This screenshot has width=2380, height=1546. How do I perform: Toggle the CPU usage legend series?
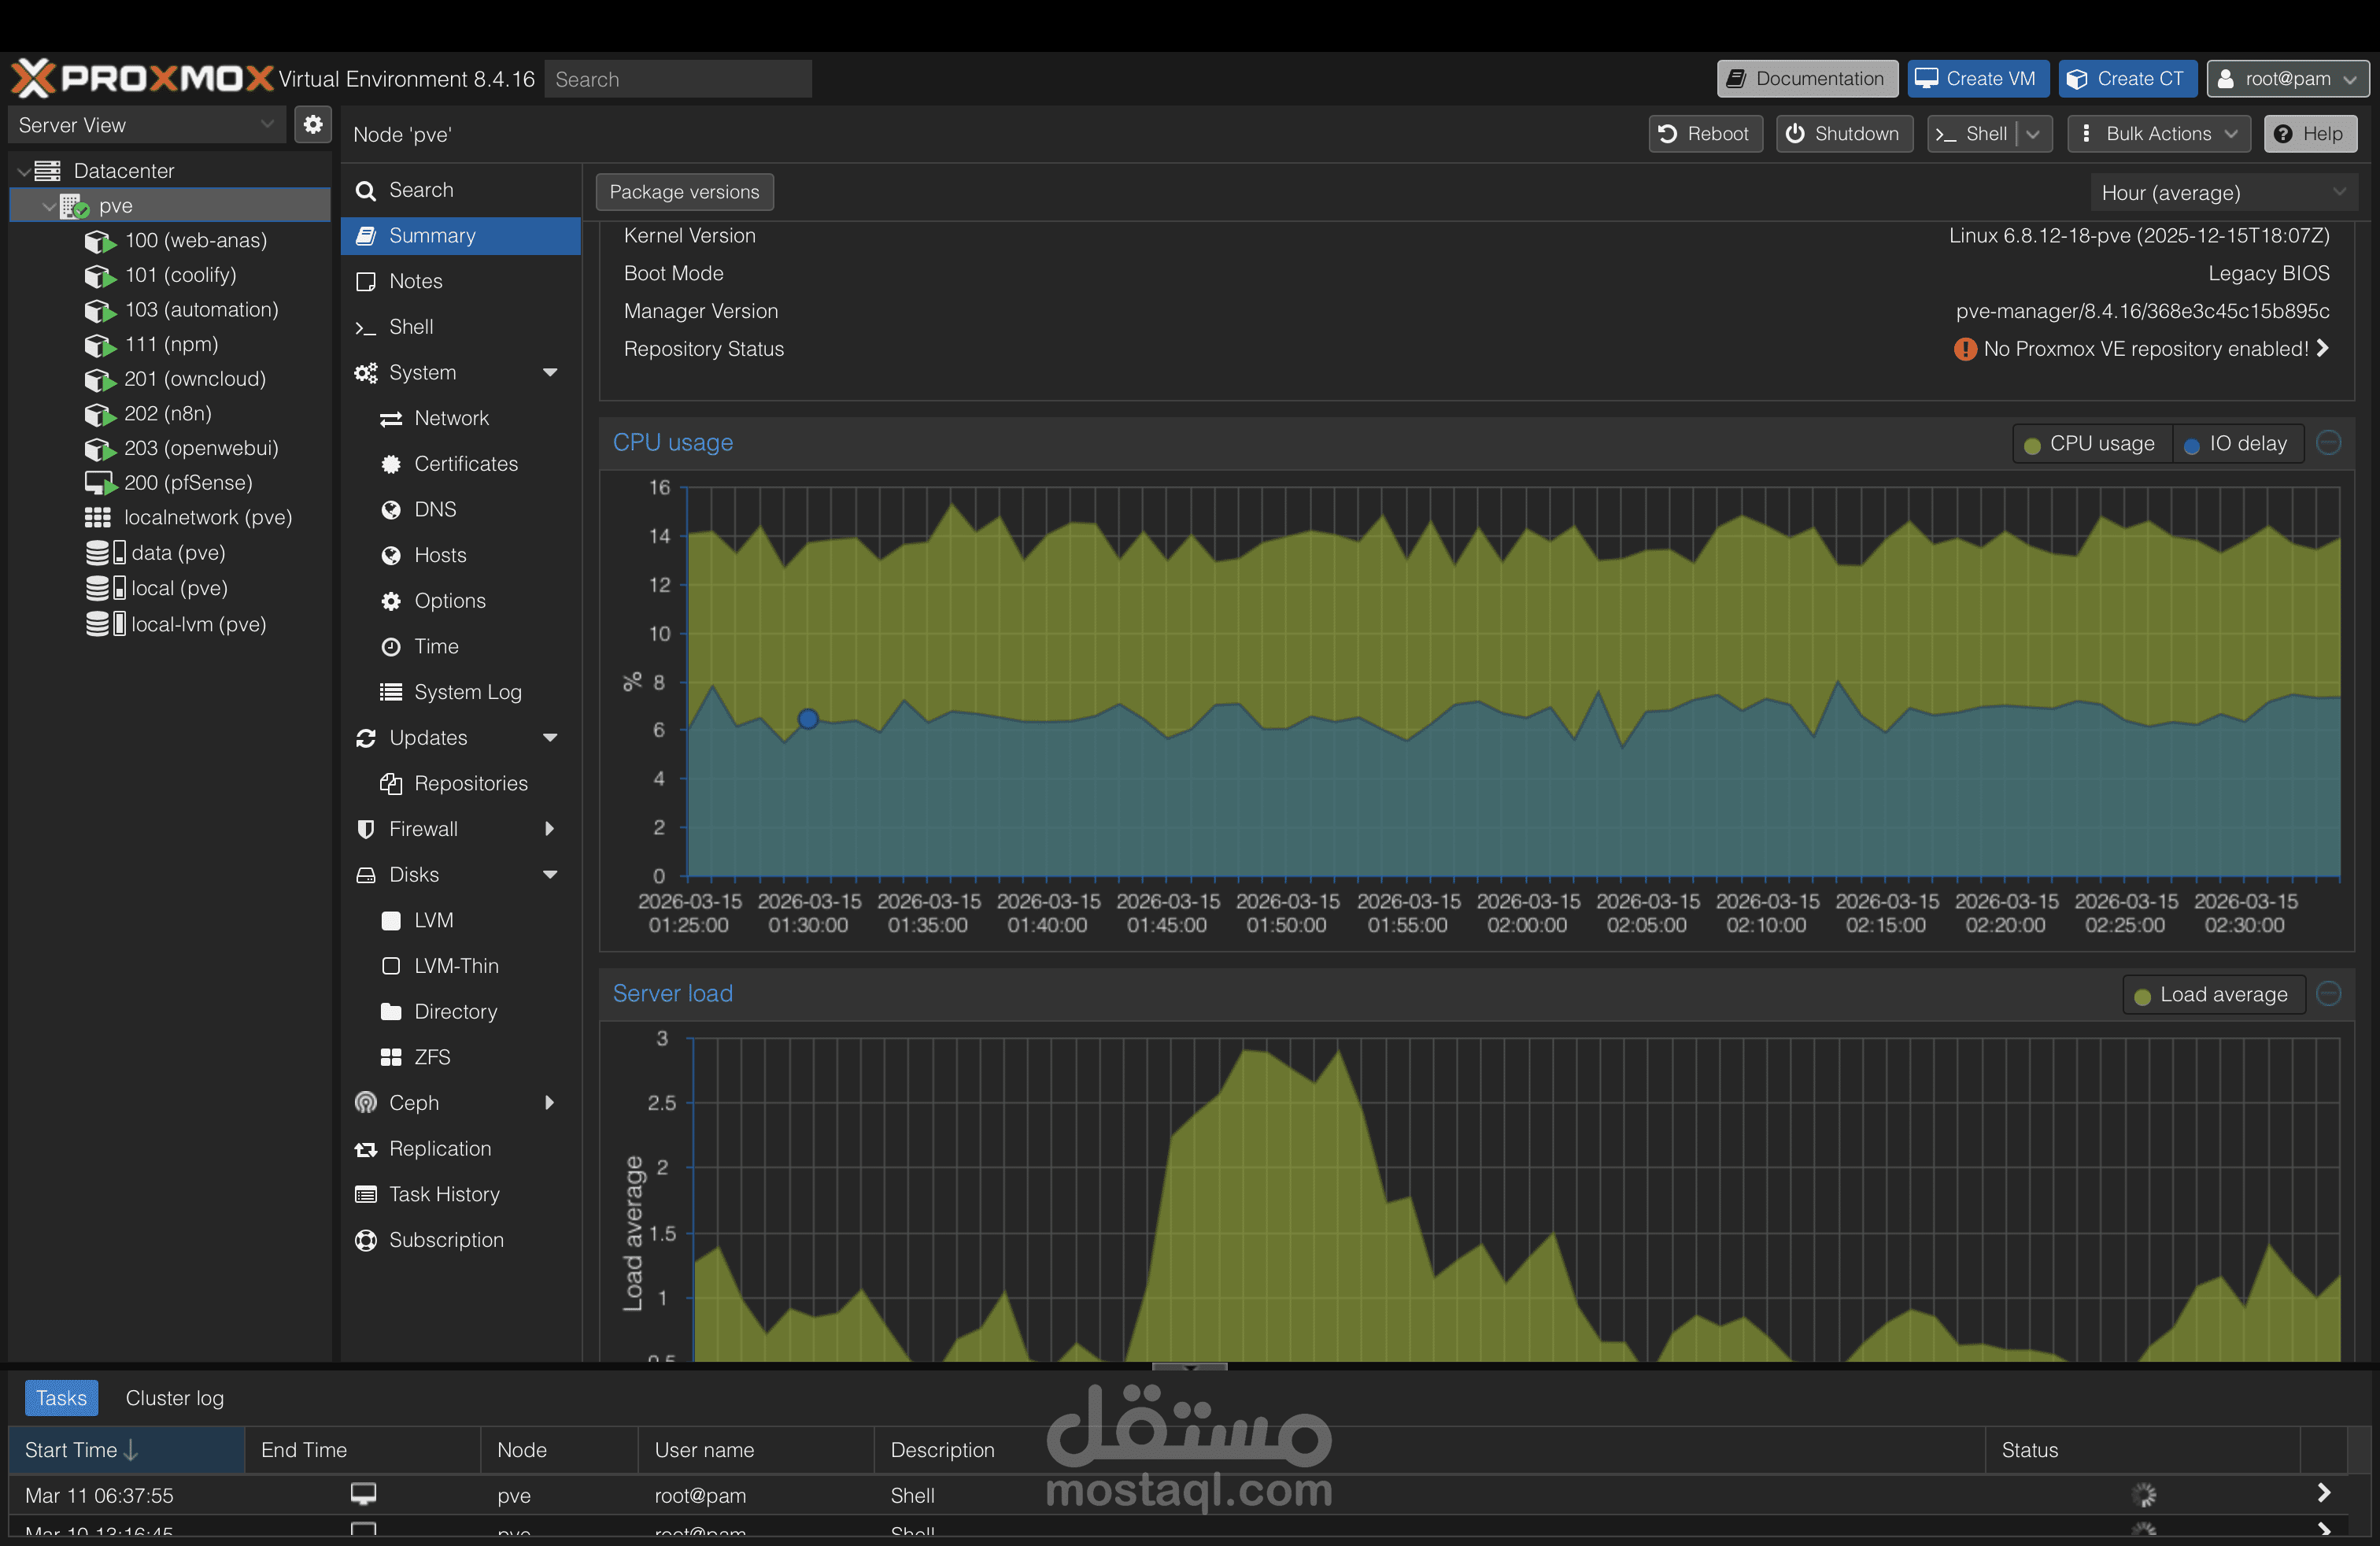click(x=2090, y=444)
